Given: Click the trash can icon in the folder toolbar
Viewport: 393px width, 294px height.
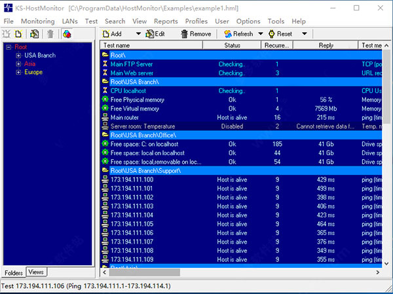Looking at the screenshot, I should 49,33.
